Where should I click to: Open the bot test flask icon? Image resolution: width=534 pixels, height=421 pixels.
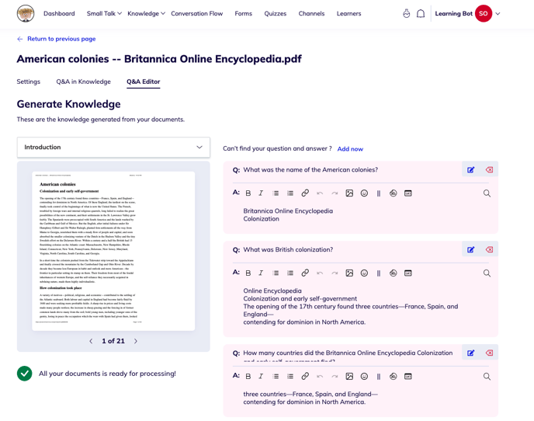[406, 14]
